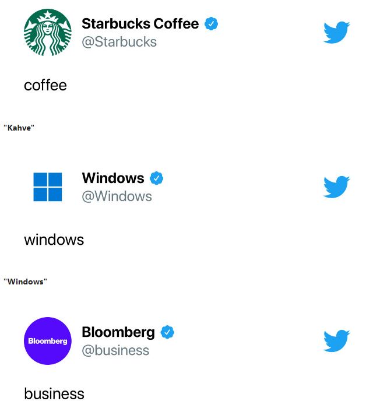Select the "business" tweet text
Viewport: 366px width, 415px height.
(54, 394)
